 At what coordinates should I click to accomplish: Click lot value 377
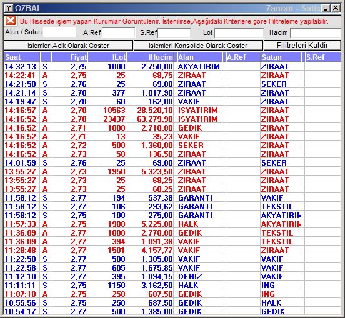[119, 93]
